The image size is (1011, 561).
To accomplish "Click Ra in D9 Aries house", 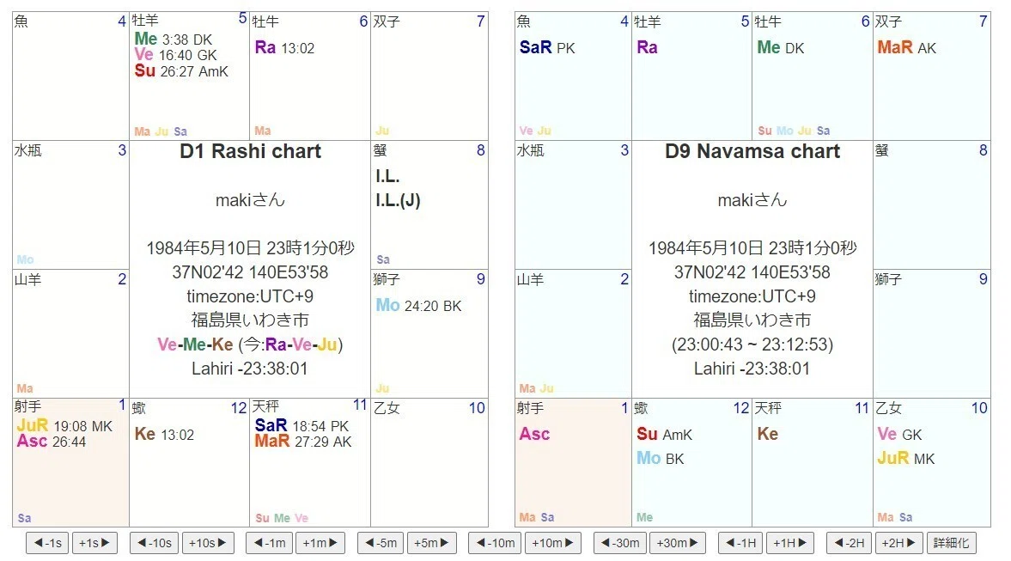I will click(647, 48).
